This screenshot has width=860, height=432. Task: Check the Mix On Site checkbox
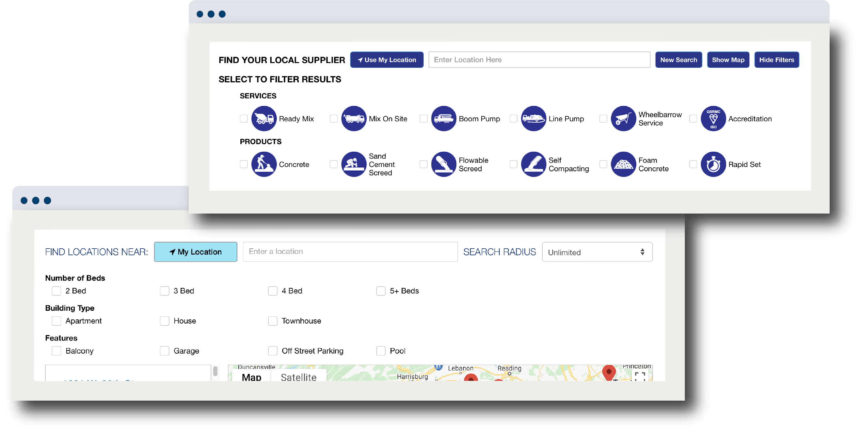(333, 119)
